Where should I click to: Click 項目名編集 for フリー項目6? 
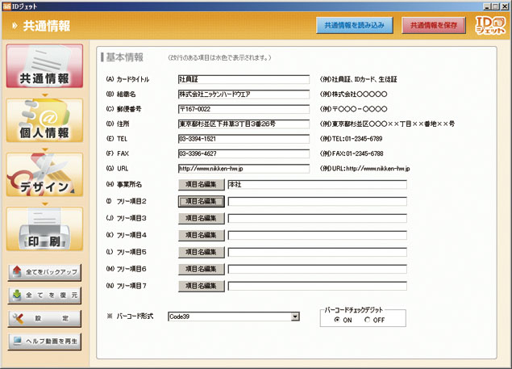click(201, 269)
